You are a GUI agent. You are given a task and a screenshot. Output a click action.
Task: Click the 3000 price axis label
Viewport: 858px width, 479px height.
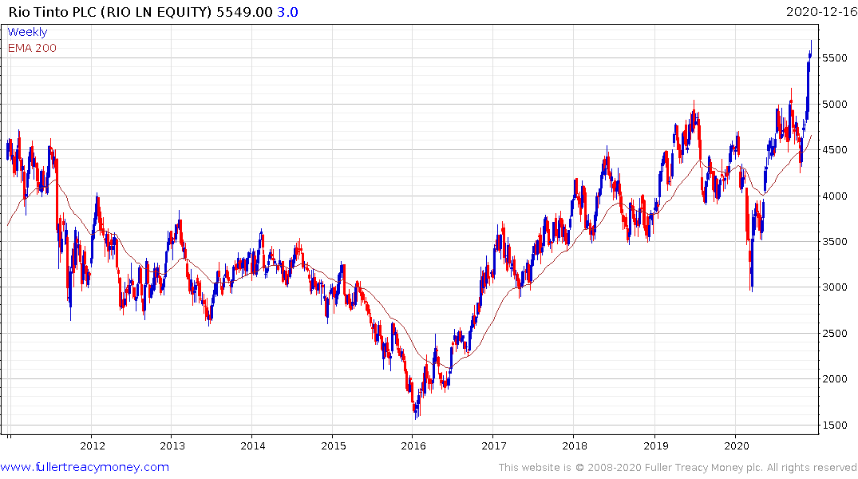[x=835, y=287]
